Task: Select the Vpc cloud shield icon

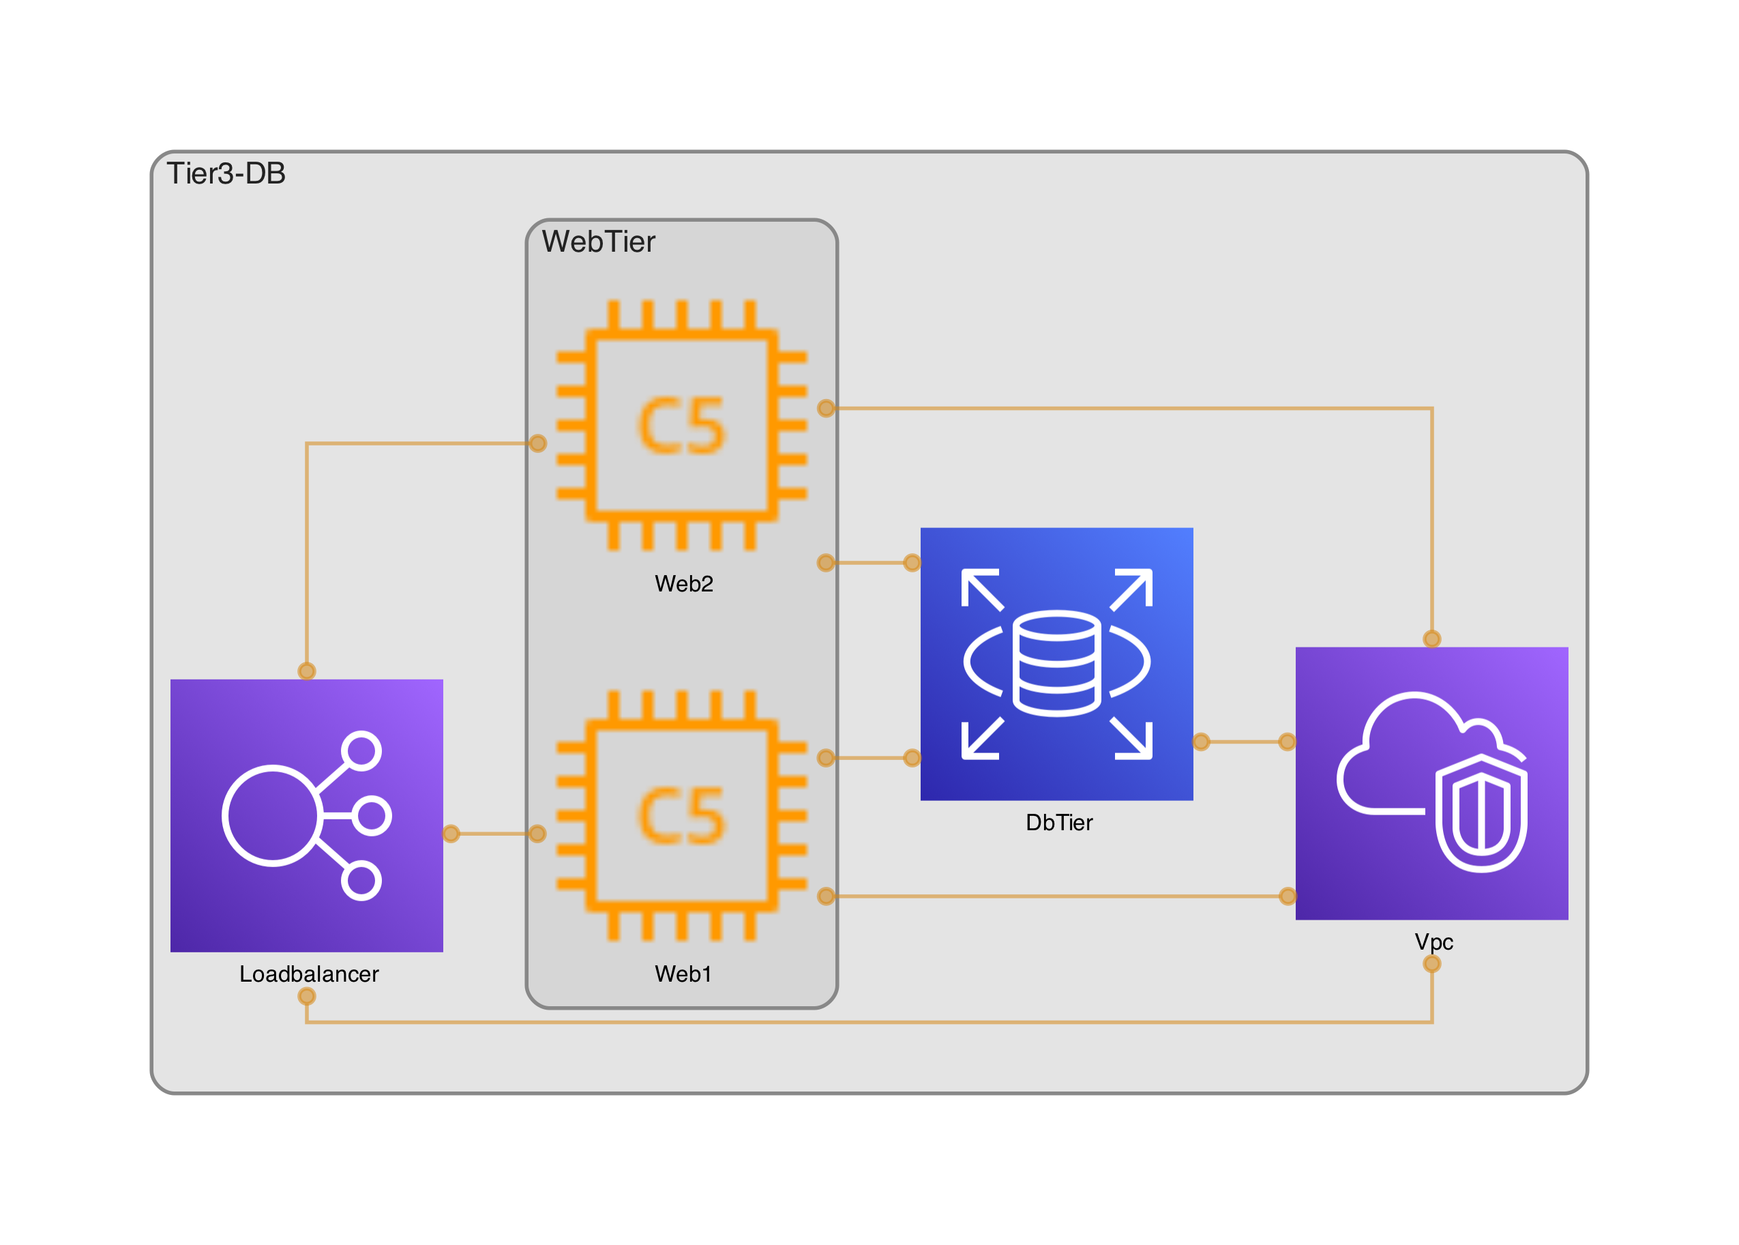Action: point(1431,782)
